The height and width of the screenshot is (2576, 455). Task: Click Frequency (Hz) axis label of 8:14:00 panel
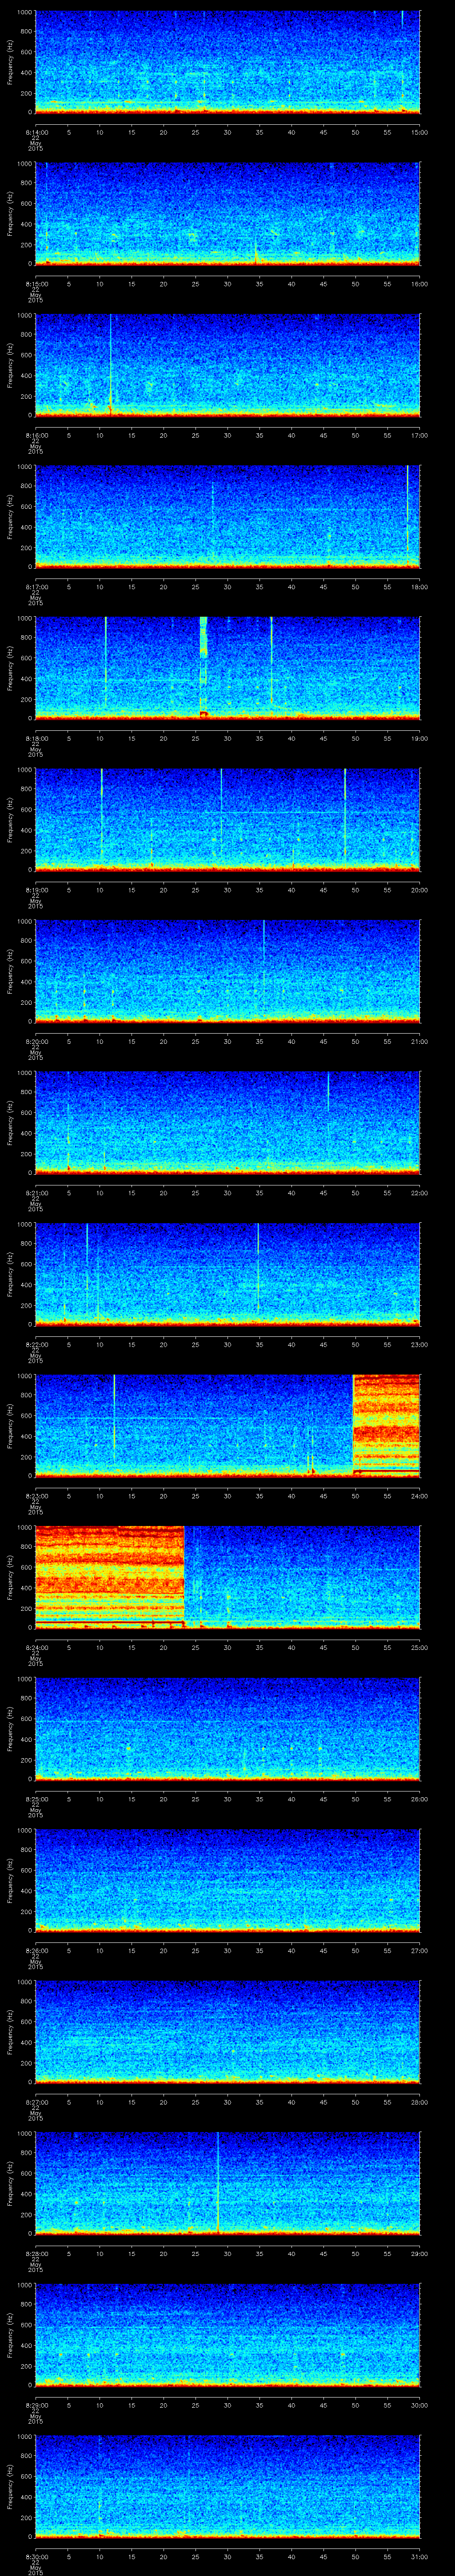click(10, 62)
